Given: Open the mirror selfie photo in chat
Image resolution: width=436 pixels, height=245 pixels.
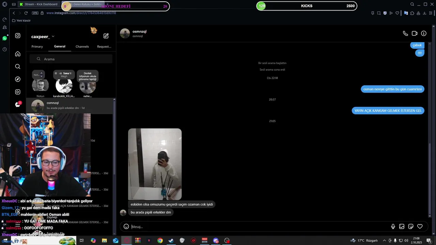Looking at the screenshot, I should [155, 164].
